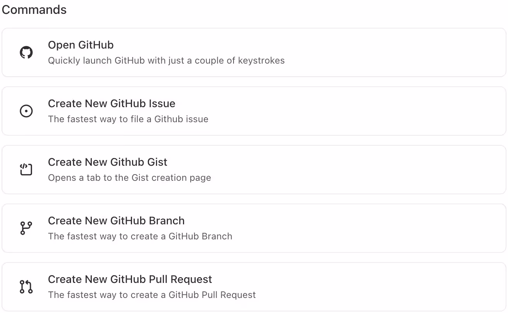Open the GitHub command card
Image resolution: width=508 pixels, height=313 pixels.
[x=254, y=52]
